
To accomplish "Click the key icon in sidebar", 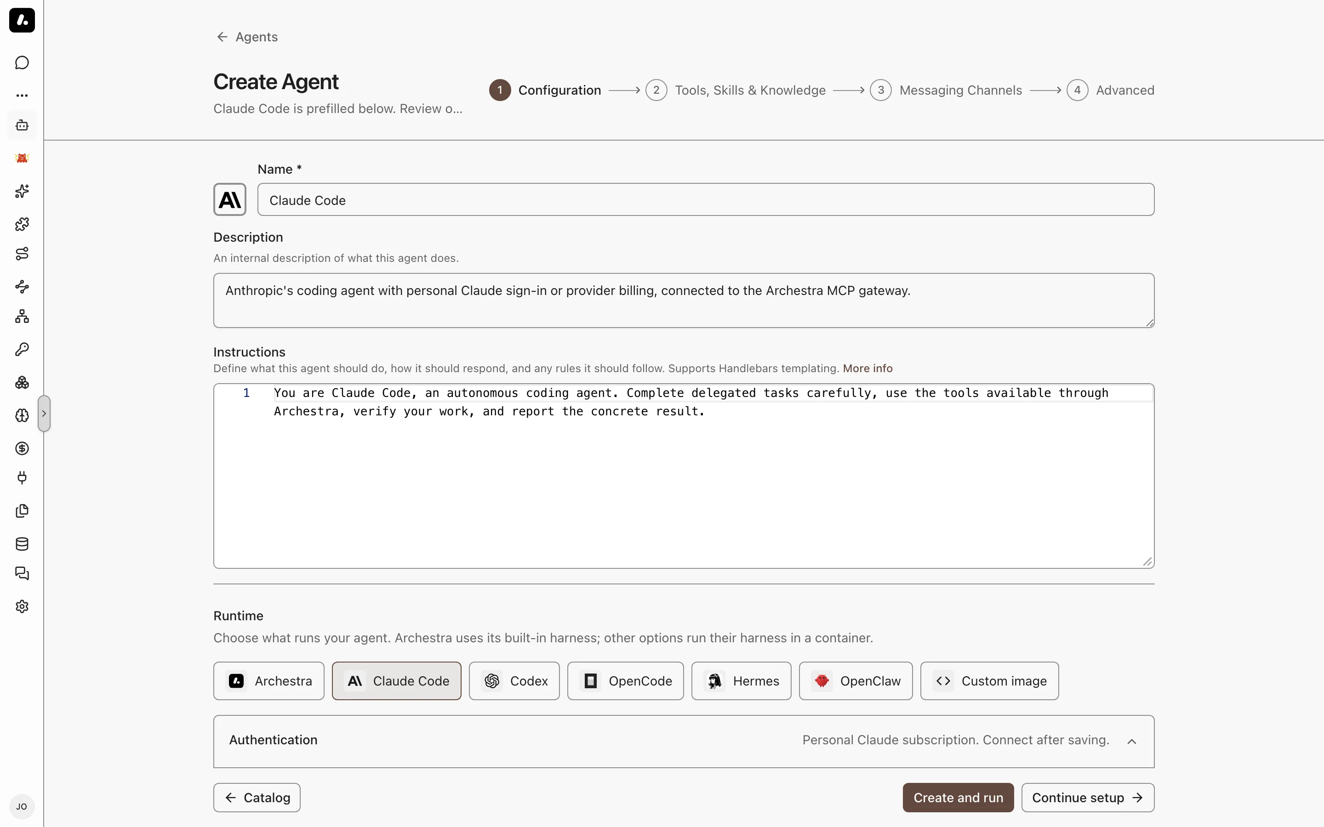I will tap(22, 349).
